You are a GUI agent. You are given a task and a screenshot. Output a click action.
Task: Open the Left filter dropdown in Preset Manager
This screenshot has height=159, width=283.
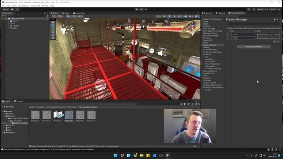(244, 34)
